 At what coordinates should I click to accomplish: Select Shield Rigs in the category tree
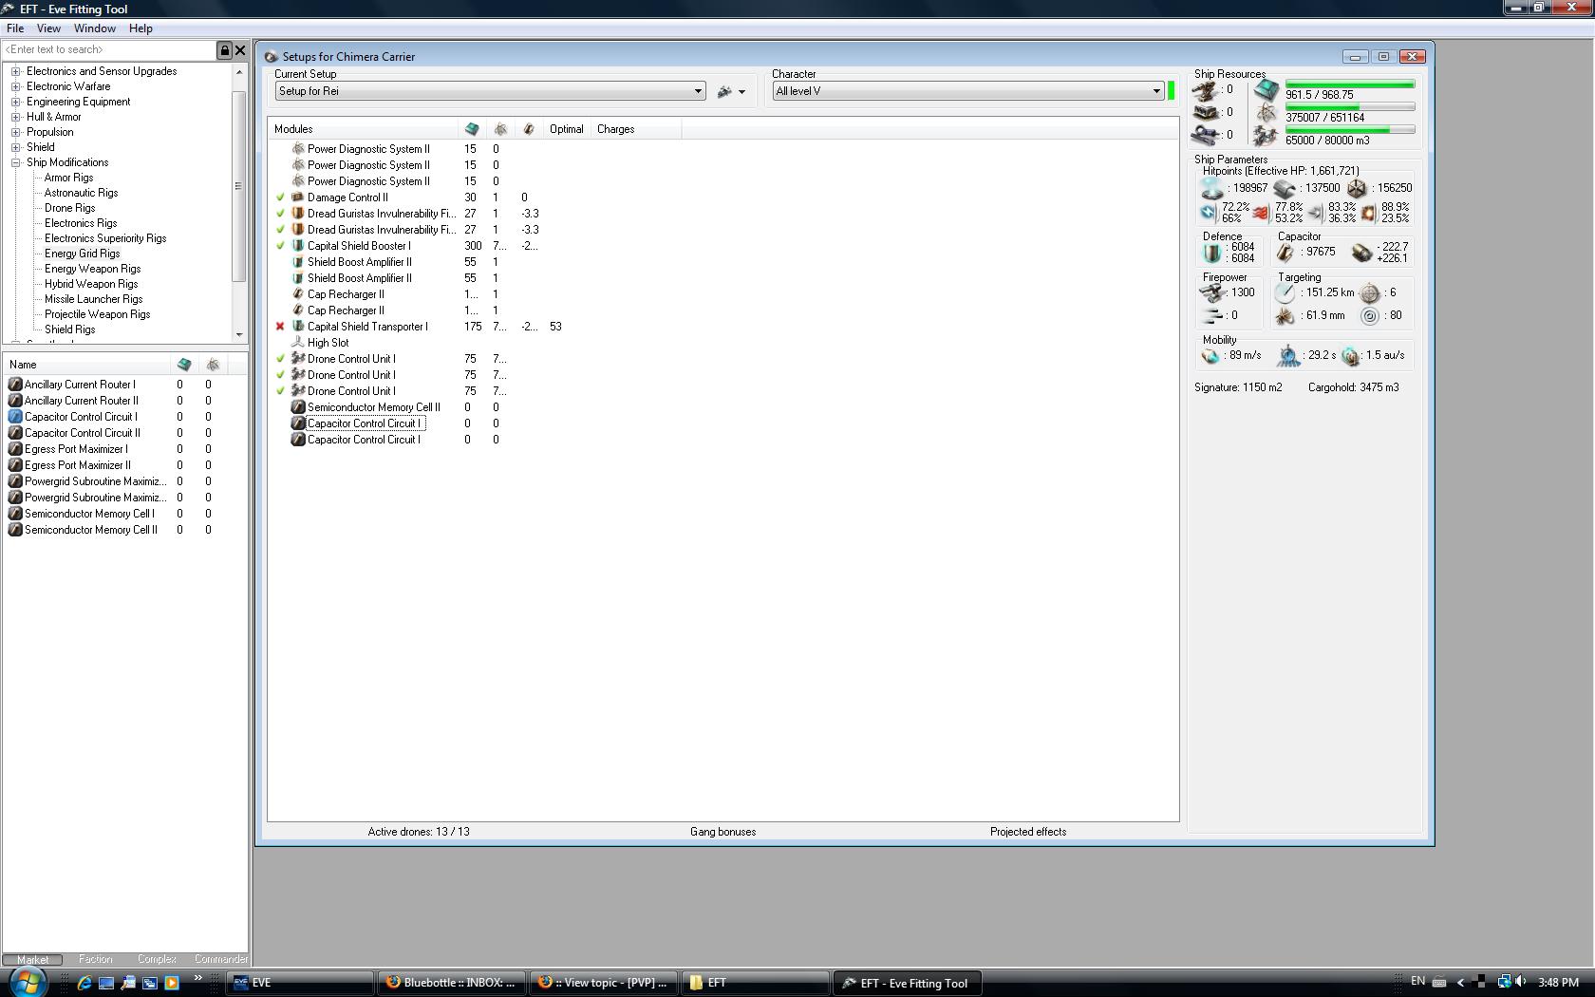(x=69, y=329)
